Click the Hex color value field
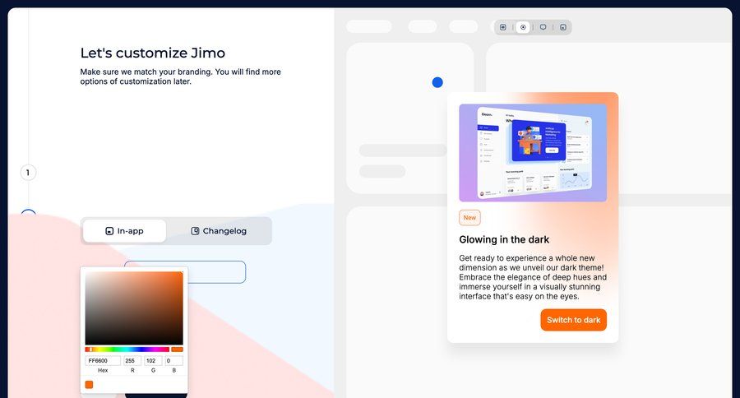Screen dimensions: 740x398 coord(103,361)
